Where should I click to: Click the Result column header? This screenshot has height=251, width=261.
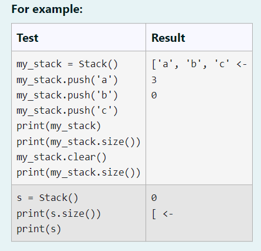[168, 38]
